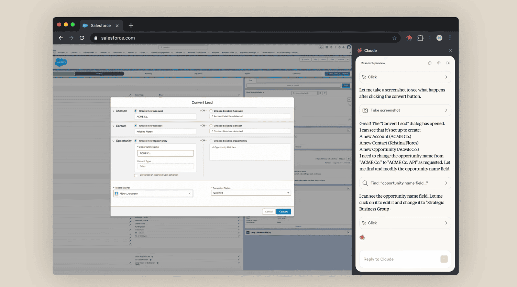The height and width of the screenshot is (287, 517).
Task: Open the Dashboards nav tab
Action: coord(117,53)
